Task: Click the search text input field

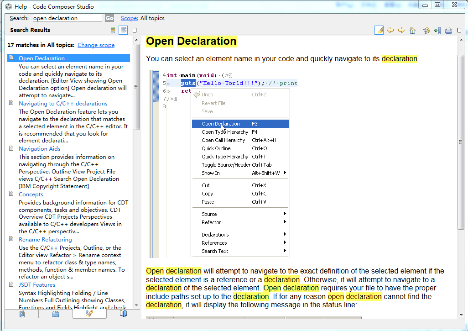Action: coord(68,18)
